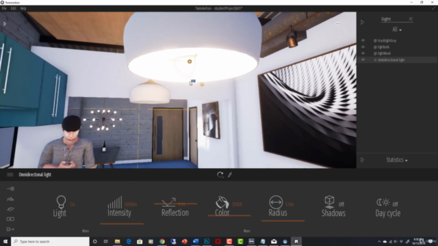Click the Intensity bars icon
438x246 pixels.
[115, 202]
